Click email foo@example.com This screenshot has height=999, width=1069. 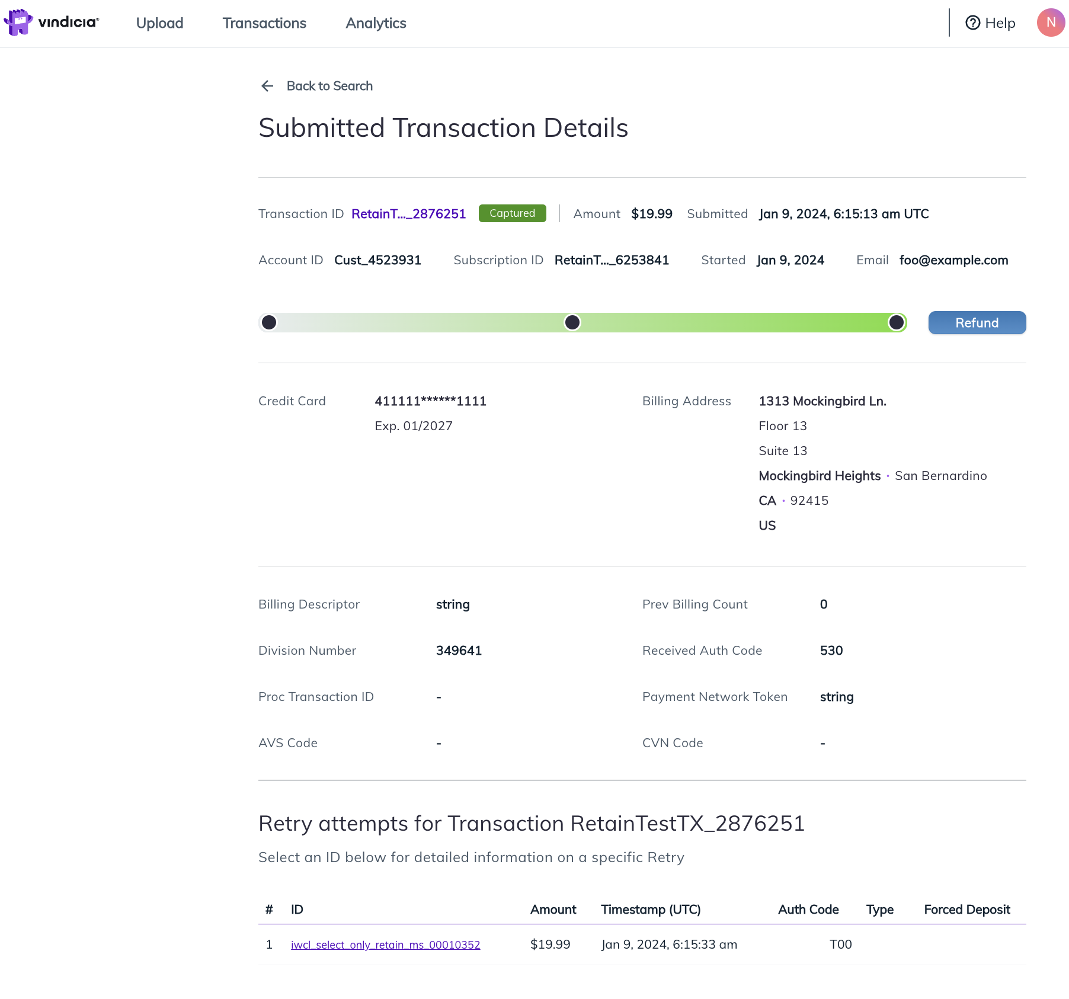click(x=953, y=260)
